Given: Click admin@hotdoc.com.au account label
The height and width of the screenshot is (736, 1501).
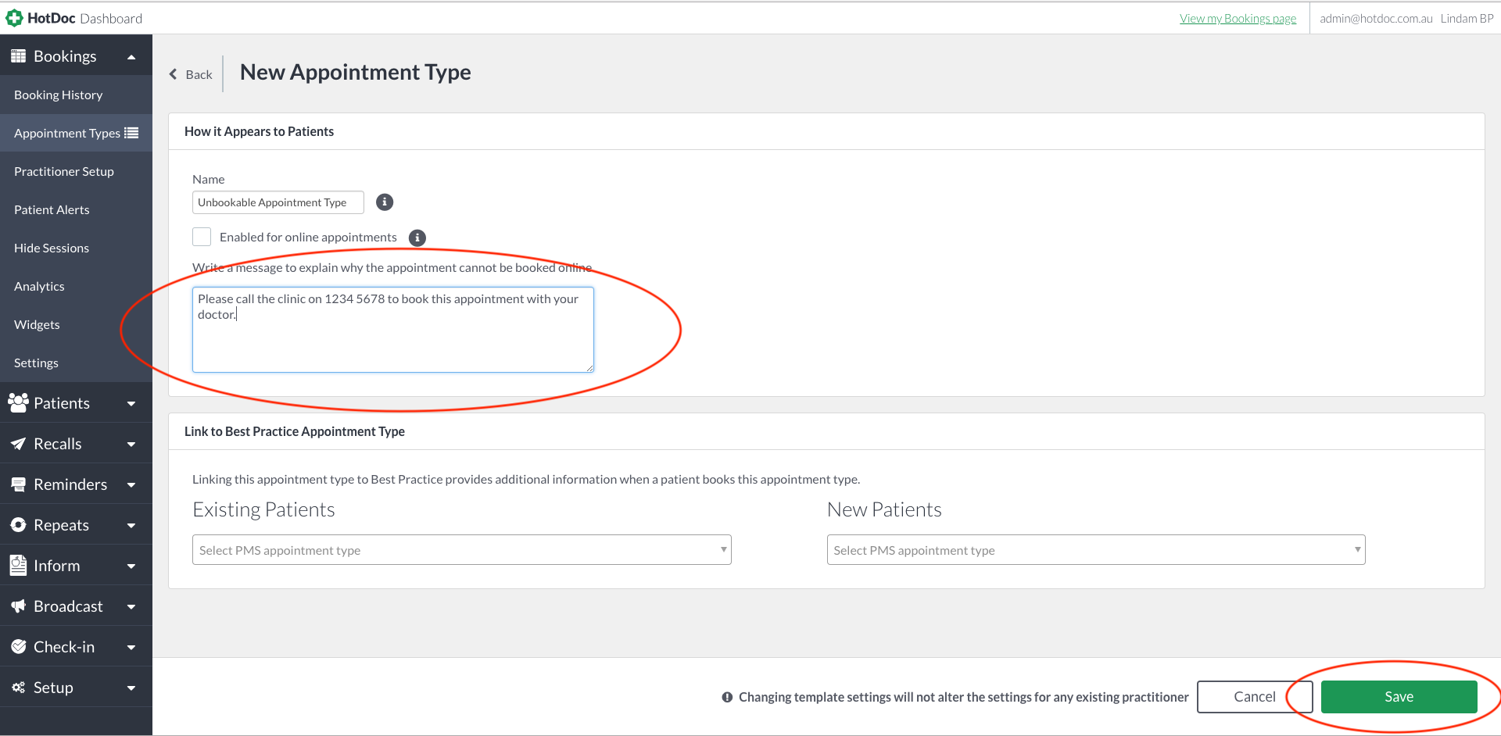Looking at the screenshot, I should coord(1376,18).
